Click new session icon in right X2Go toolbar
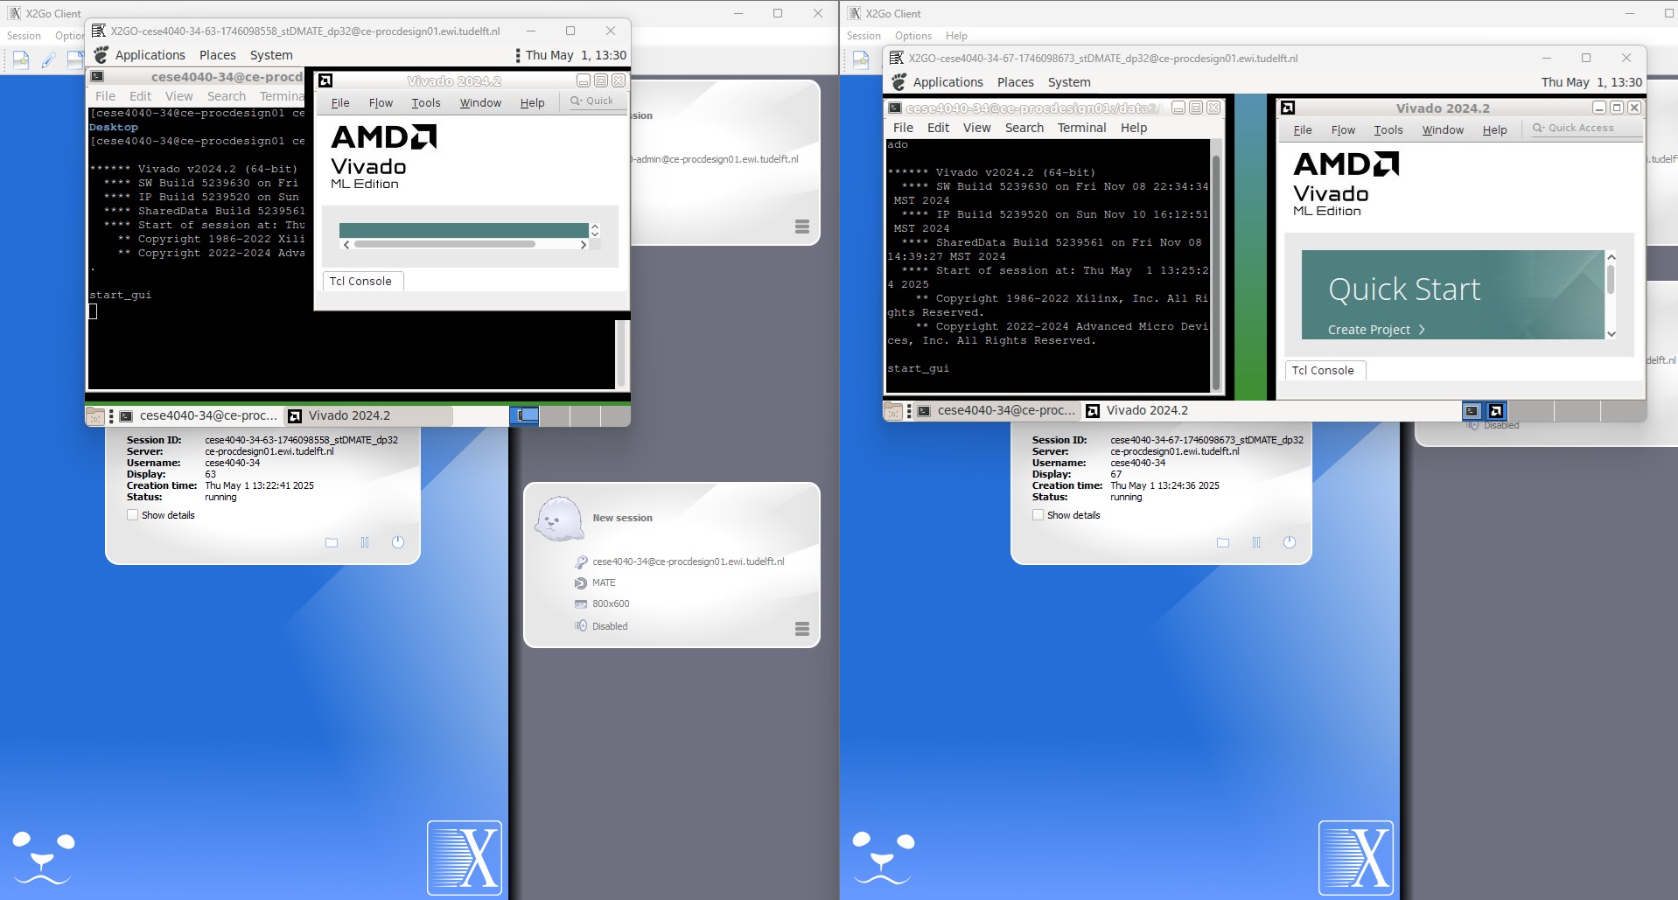Viewport: 1678px width, 900px height. [861, 59]
